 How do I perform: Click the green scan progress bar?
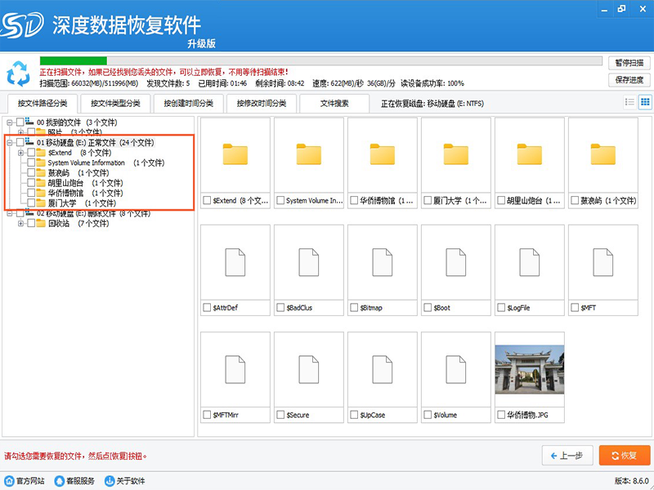coord(74,60)
